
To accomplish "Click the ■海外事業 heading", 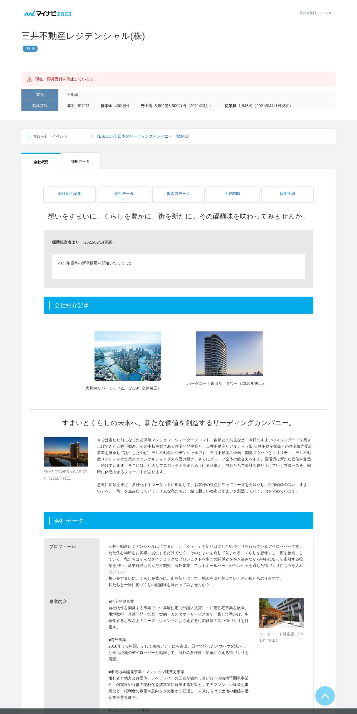I will pos(117,640).
